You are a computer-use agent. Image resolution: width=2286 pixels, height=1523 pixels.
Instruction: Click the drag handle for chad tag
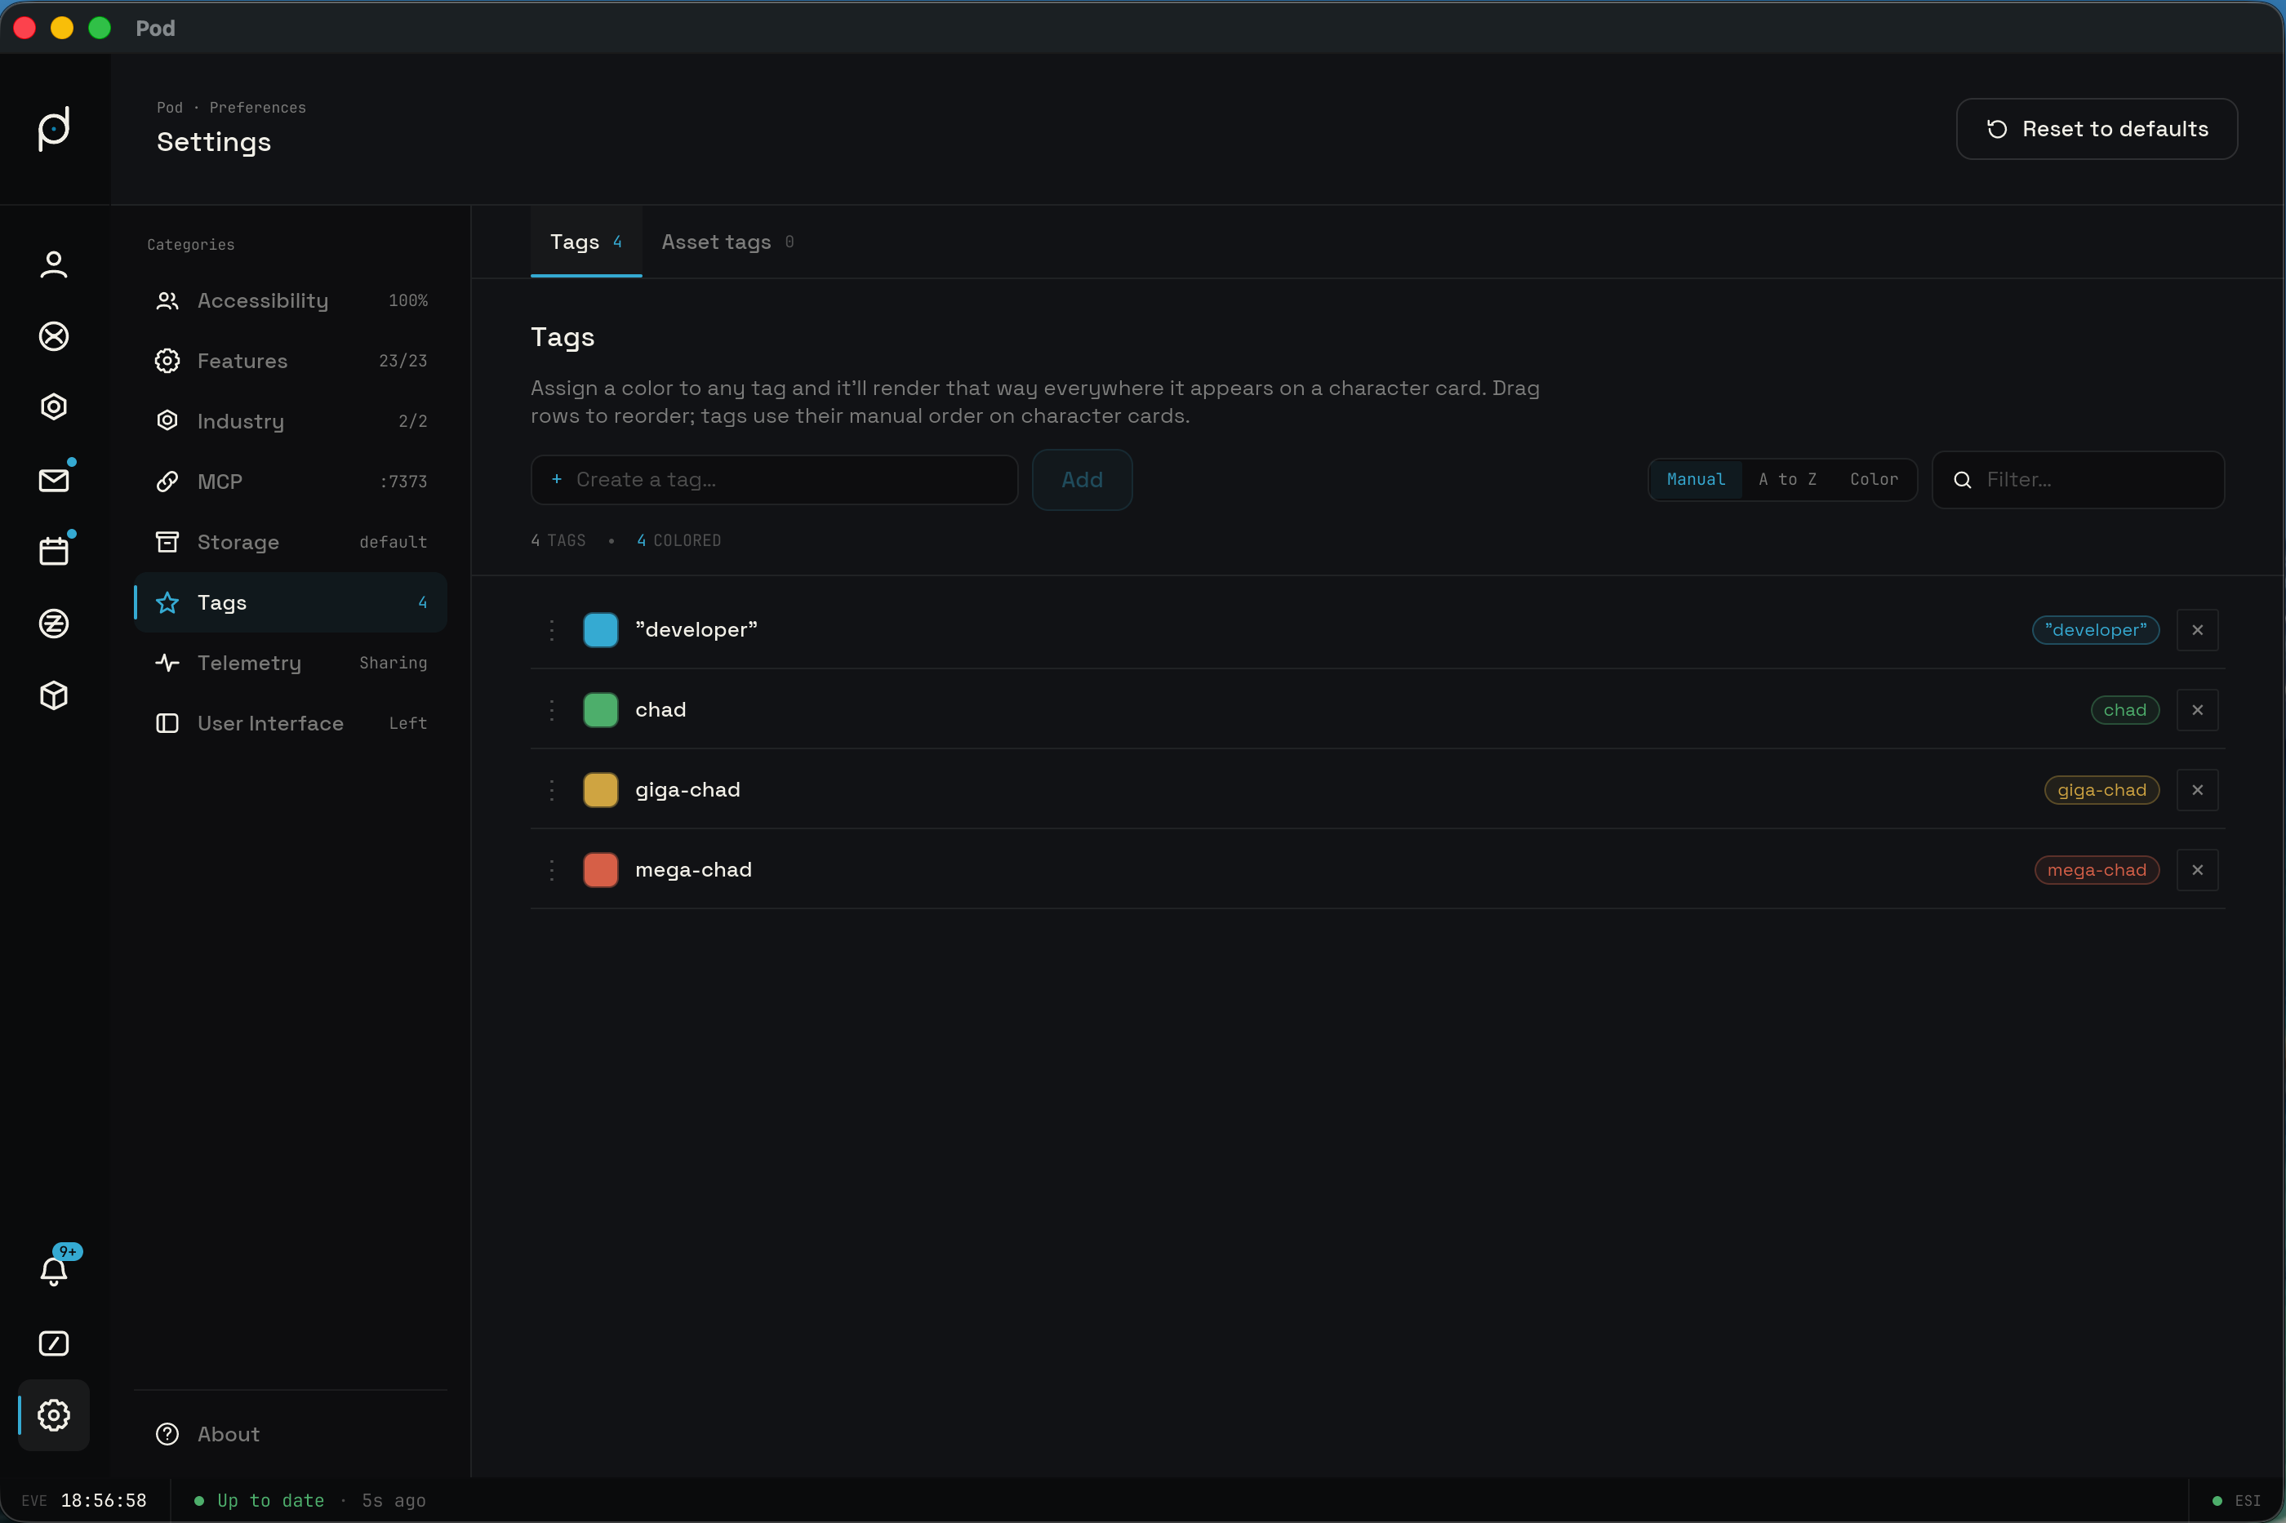coord(552,710)
